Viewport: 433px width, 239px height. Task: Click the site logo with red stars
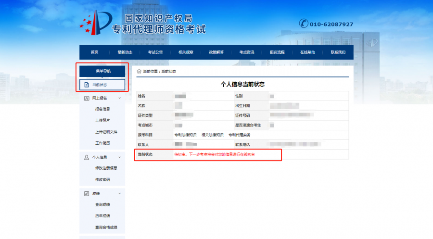[96, 23]
